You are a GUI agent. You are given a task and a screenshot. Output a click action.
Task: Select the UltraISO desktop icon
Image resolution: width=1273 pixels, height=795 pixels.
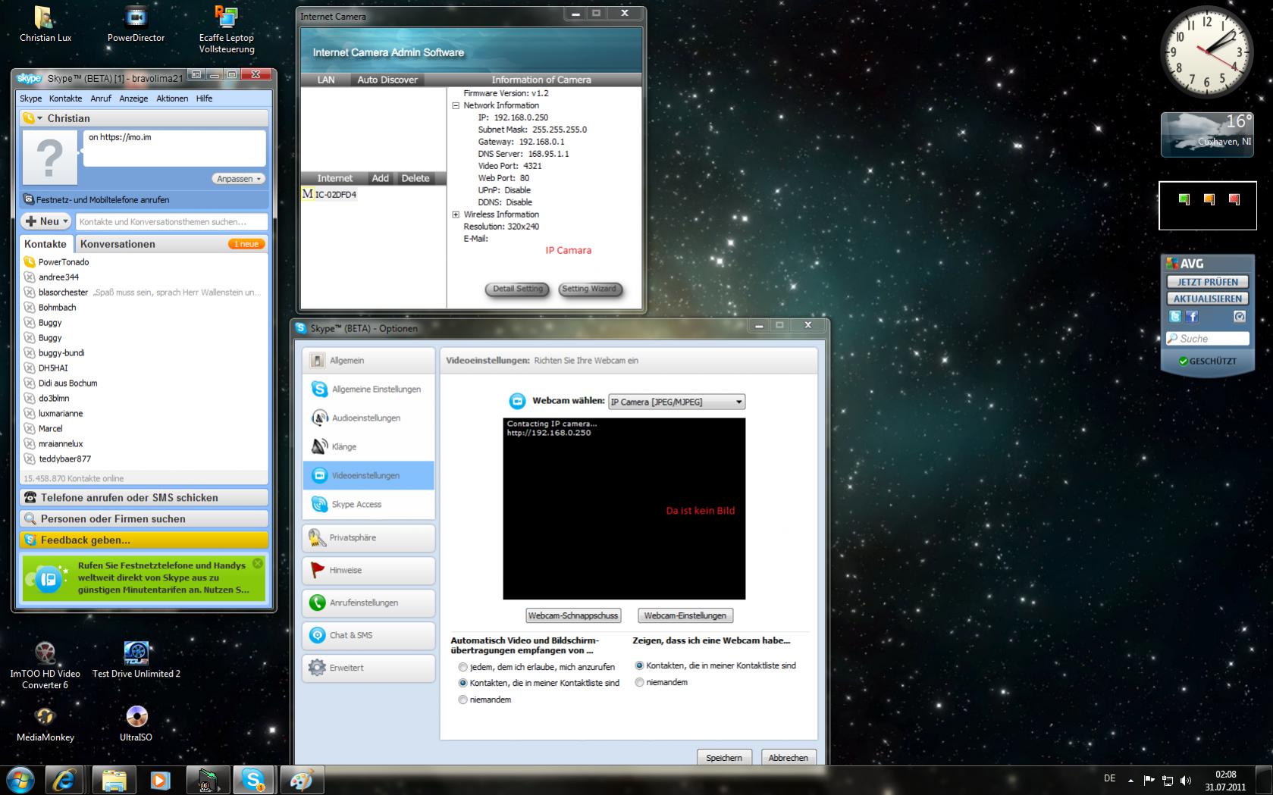tap(136, 724)
